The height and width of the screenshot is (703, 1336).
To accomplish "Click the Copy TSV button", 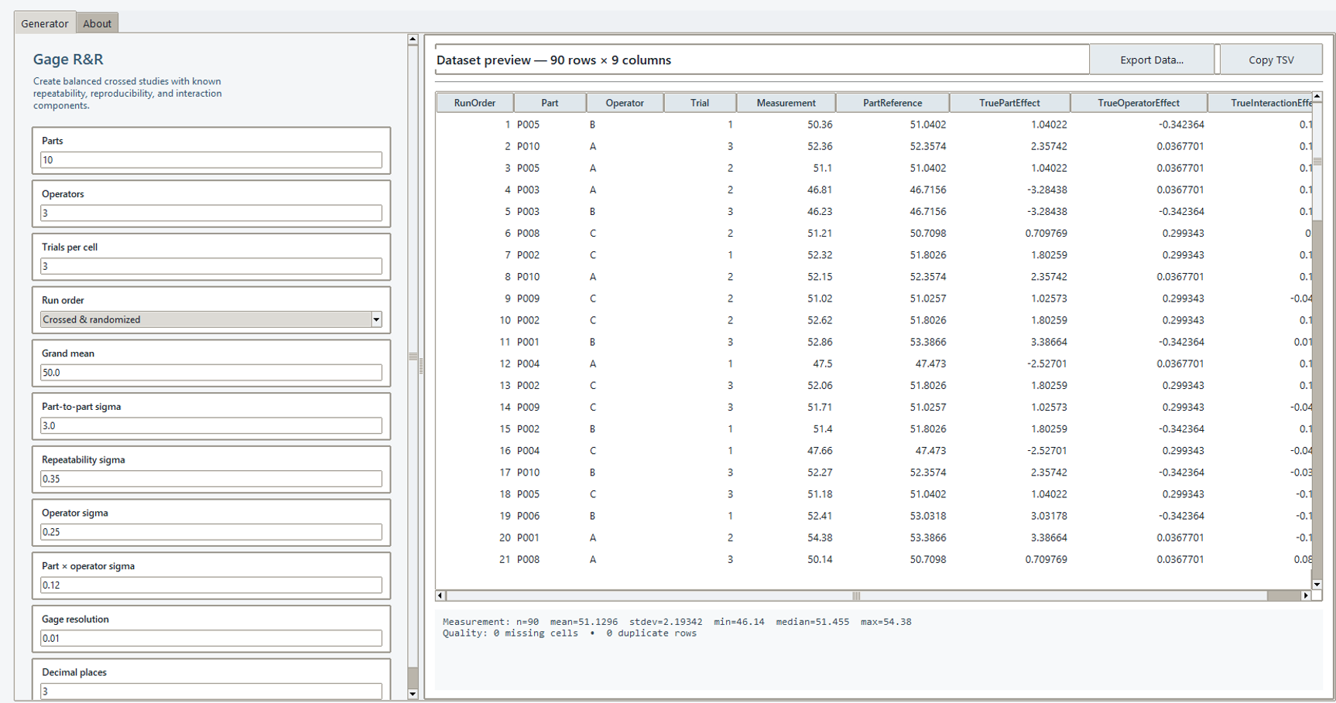I will coord(1271,60).
